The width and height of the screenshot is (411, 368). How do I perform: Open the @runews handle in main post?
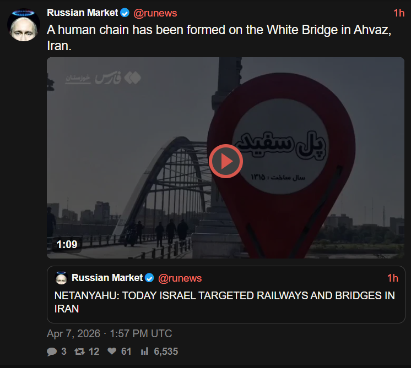155,13
